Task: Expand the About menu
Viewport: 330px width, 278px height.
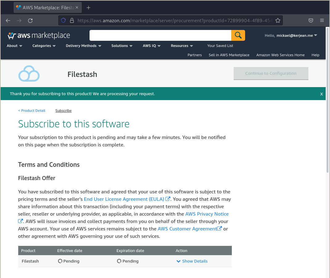Action: coord(15,46)
